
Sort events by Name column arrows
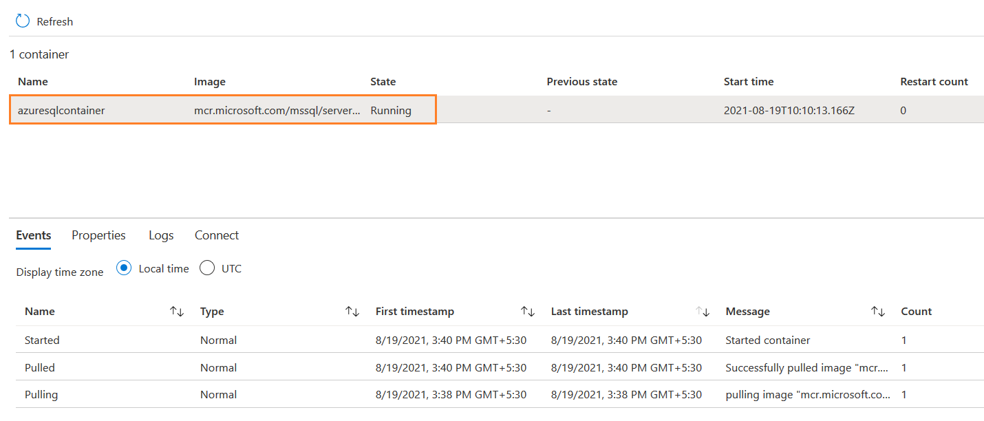177,312
